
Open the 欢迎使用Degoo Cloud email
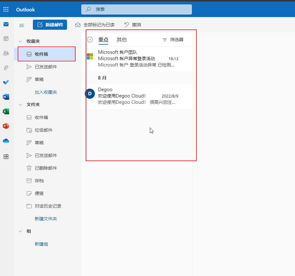[x=137, y=96]
